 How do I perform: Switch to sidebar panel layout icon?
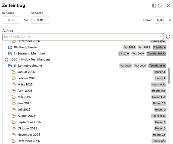pos(154,6)
